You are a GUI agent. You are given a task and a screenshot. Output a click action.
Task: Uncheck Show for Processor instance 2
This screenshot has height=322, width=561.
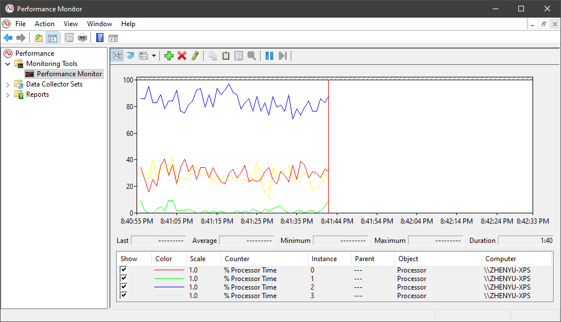point(124,287)
